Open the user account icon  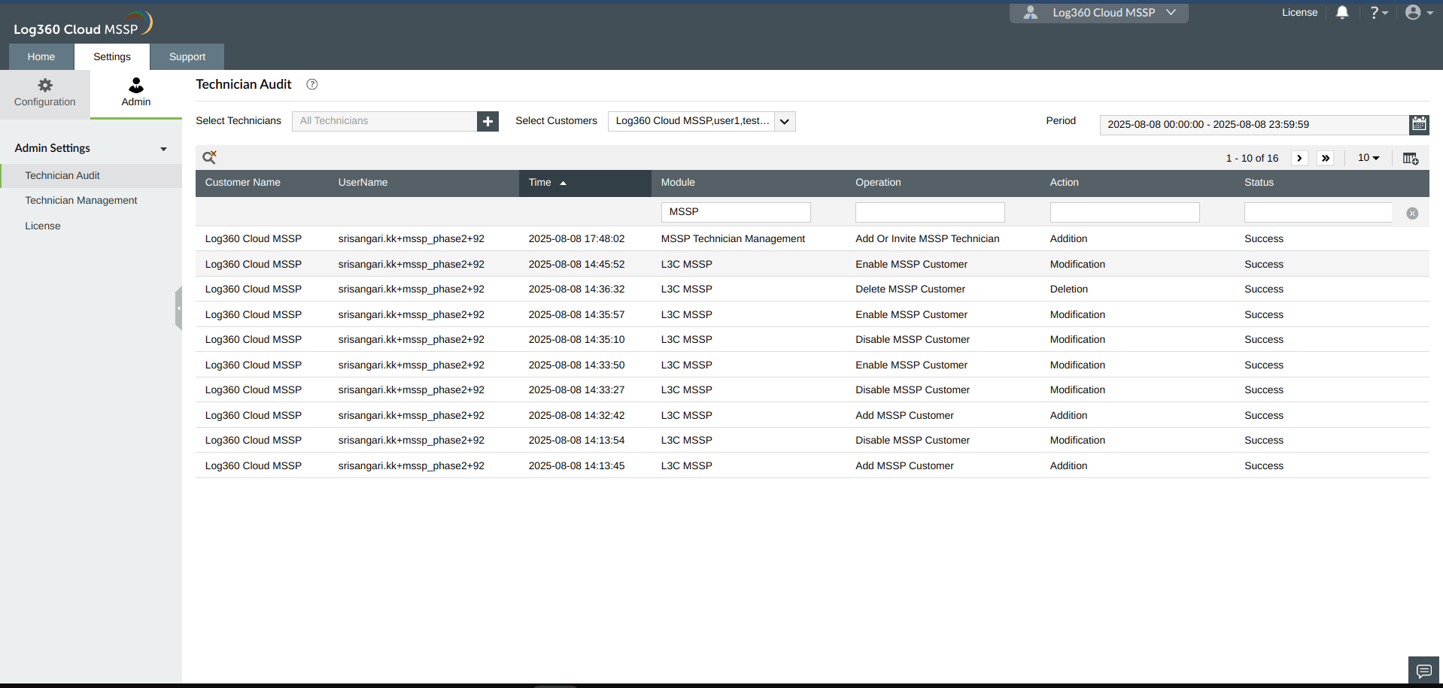click(x=1414, y=12)
